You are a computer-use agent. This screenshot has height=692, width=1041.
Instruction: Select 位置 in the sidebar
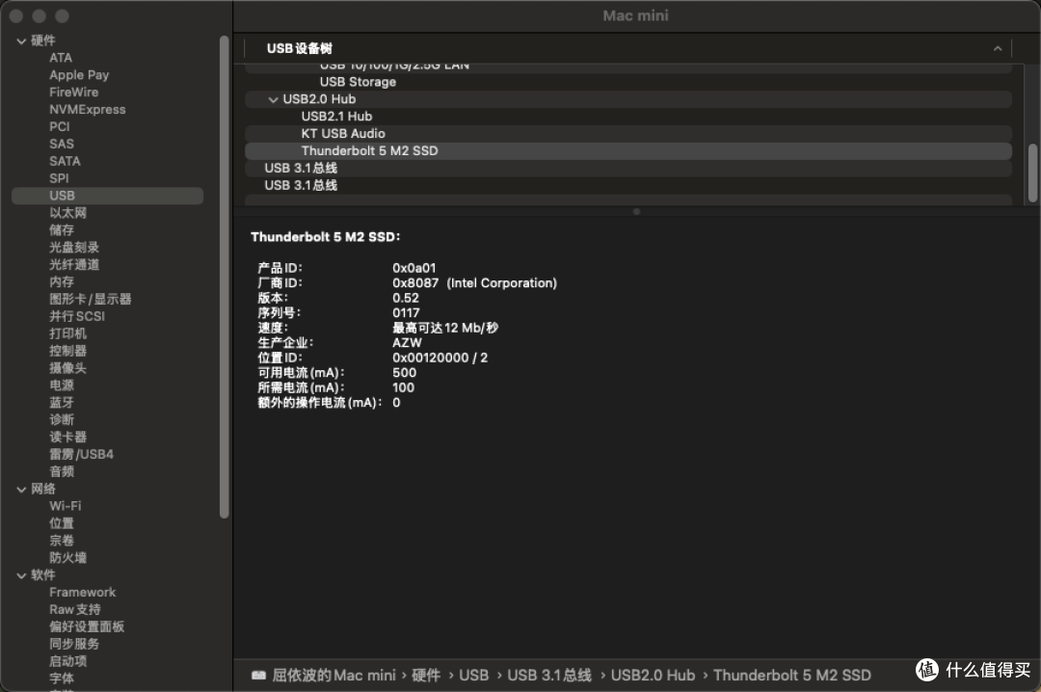[61, 524]
